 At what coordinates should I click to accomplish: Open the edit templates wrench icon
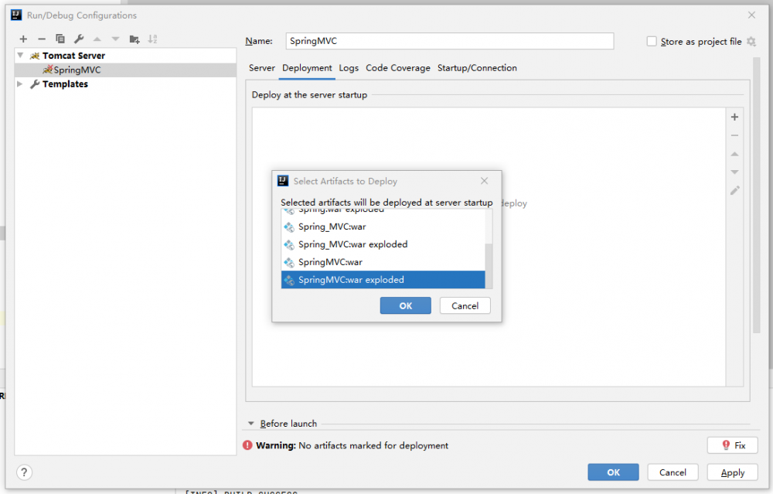pyautogui.click(x=79, y=39)
